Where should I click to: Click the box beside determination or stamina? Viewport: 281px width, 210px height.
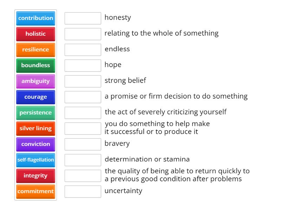83,160
